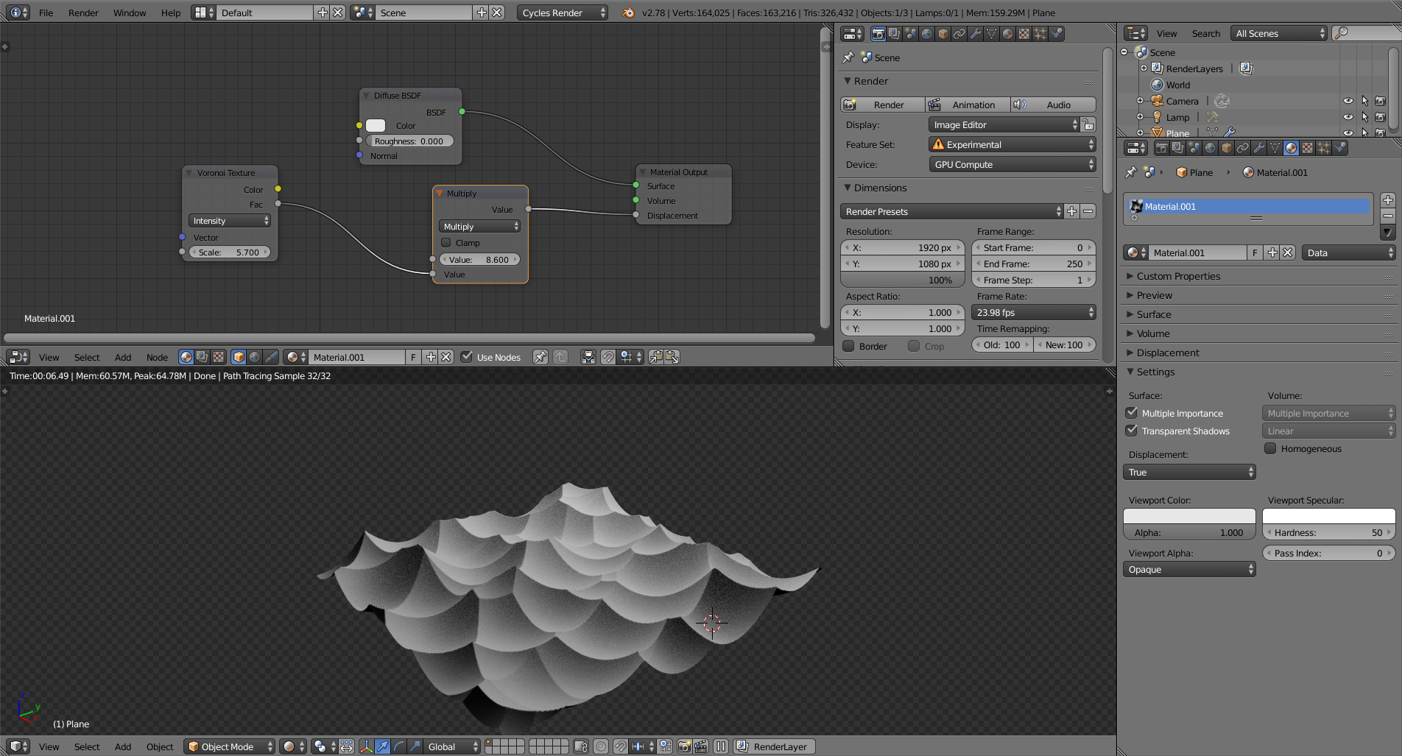Open the Render properties tab icon
This screenshot has height=756, width=1402.
[1161, 147]
